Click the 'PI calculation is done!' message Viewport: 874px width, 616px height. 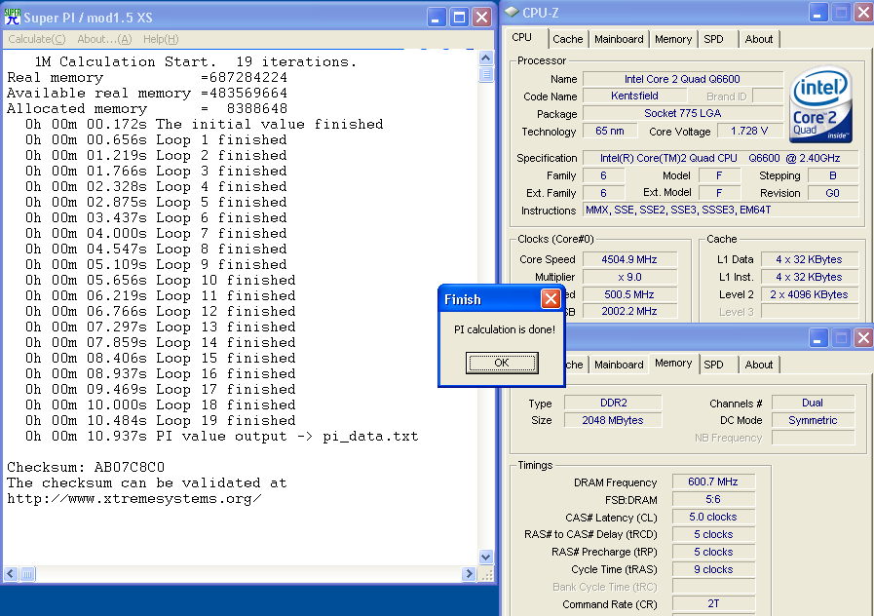coord(505,329)
